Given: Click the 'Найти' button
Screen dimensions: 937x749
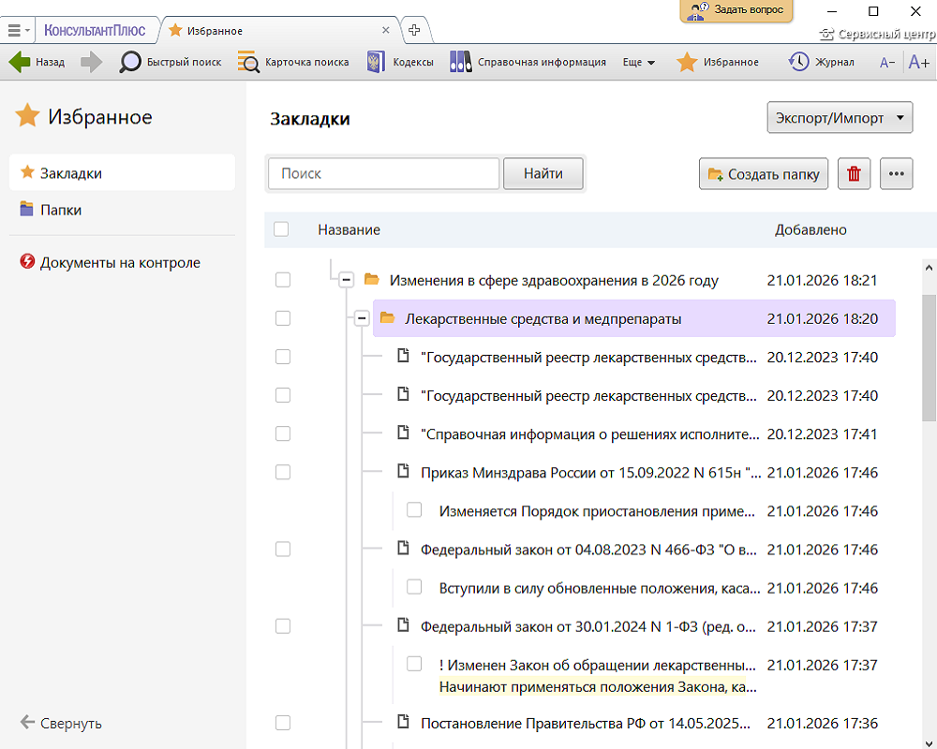Looking at the screenshot, I should [543, 173].
